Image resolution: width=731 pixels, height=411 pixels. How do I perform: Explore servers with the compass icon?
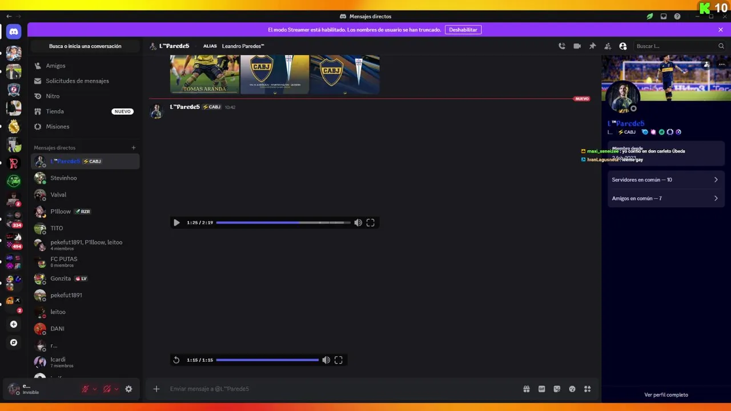(x=14, y=342)
